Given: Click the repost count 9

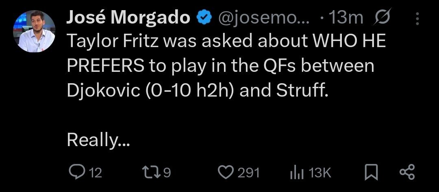Looking at the screenshot, I should [x=167, y=173].
